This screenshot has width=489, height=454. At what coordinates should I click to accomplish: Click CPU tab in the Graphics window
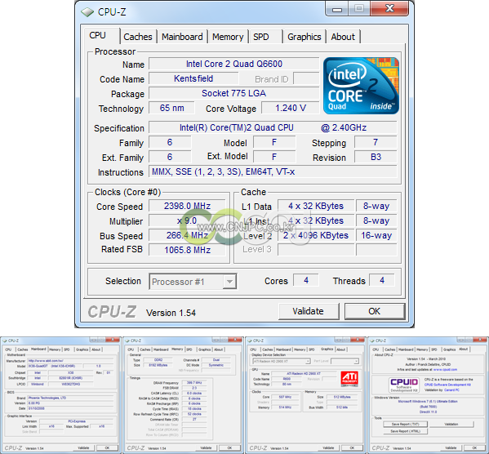point(253,349)
